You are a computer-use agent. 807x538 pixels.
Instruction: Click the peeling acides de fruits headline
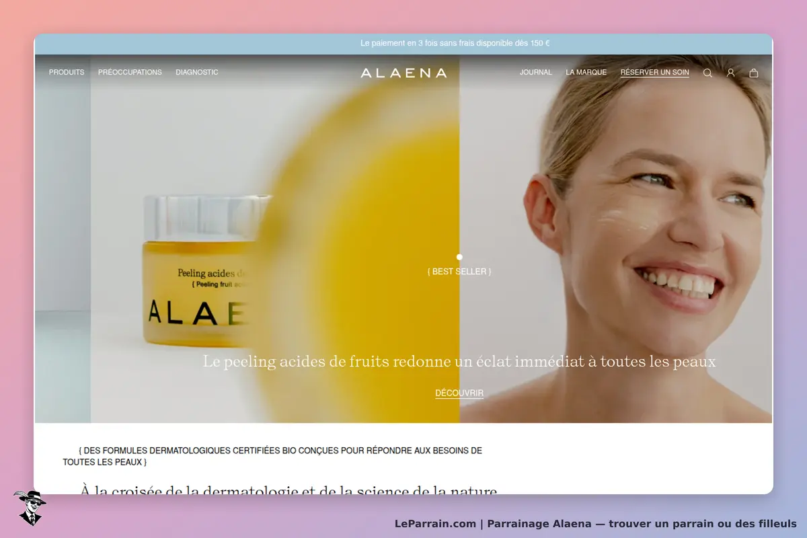(459, 362)
